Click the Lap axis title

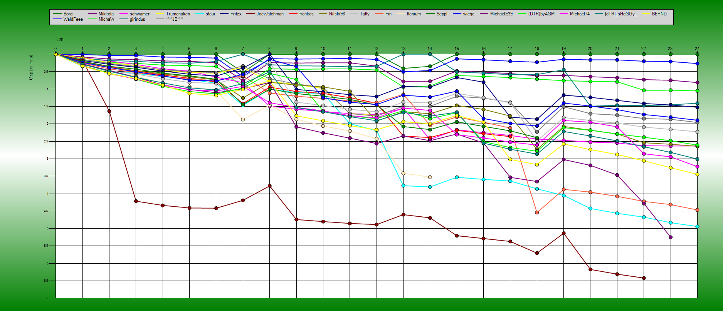pos(60,39)
